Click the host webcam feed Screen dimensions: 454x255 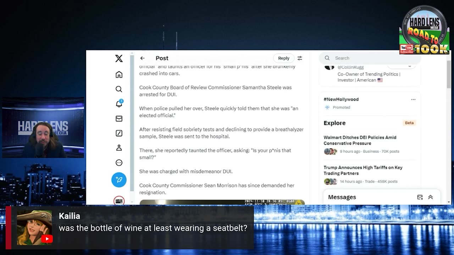(x=43, y=128)
